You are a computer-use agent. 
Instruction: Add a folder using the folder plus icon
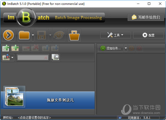click(15, 48)
